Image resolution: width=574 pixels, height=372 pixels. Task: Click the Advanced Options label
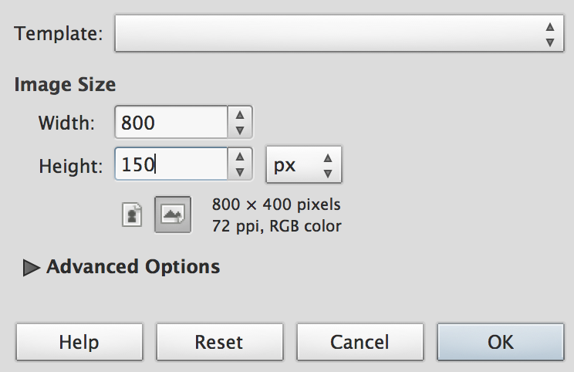pyautogui.click(x=133, y=267)
